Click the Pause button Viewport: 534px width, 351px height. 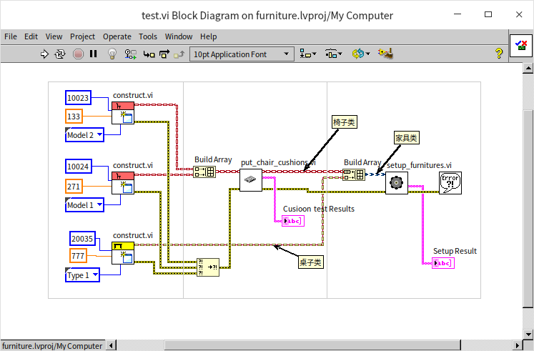(94, 54)
